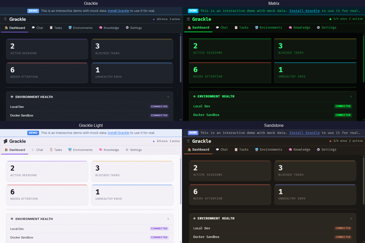
Task: Click the Environments monitor icon in the Grackle panel
Action: point(70,28)
